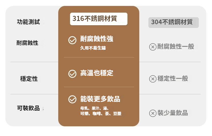Click the checkmark icon beside 高溫也穩定
This screenshot has height=136, width=212.
pos(72,74)
